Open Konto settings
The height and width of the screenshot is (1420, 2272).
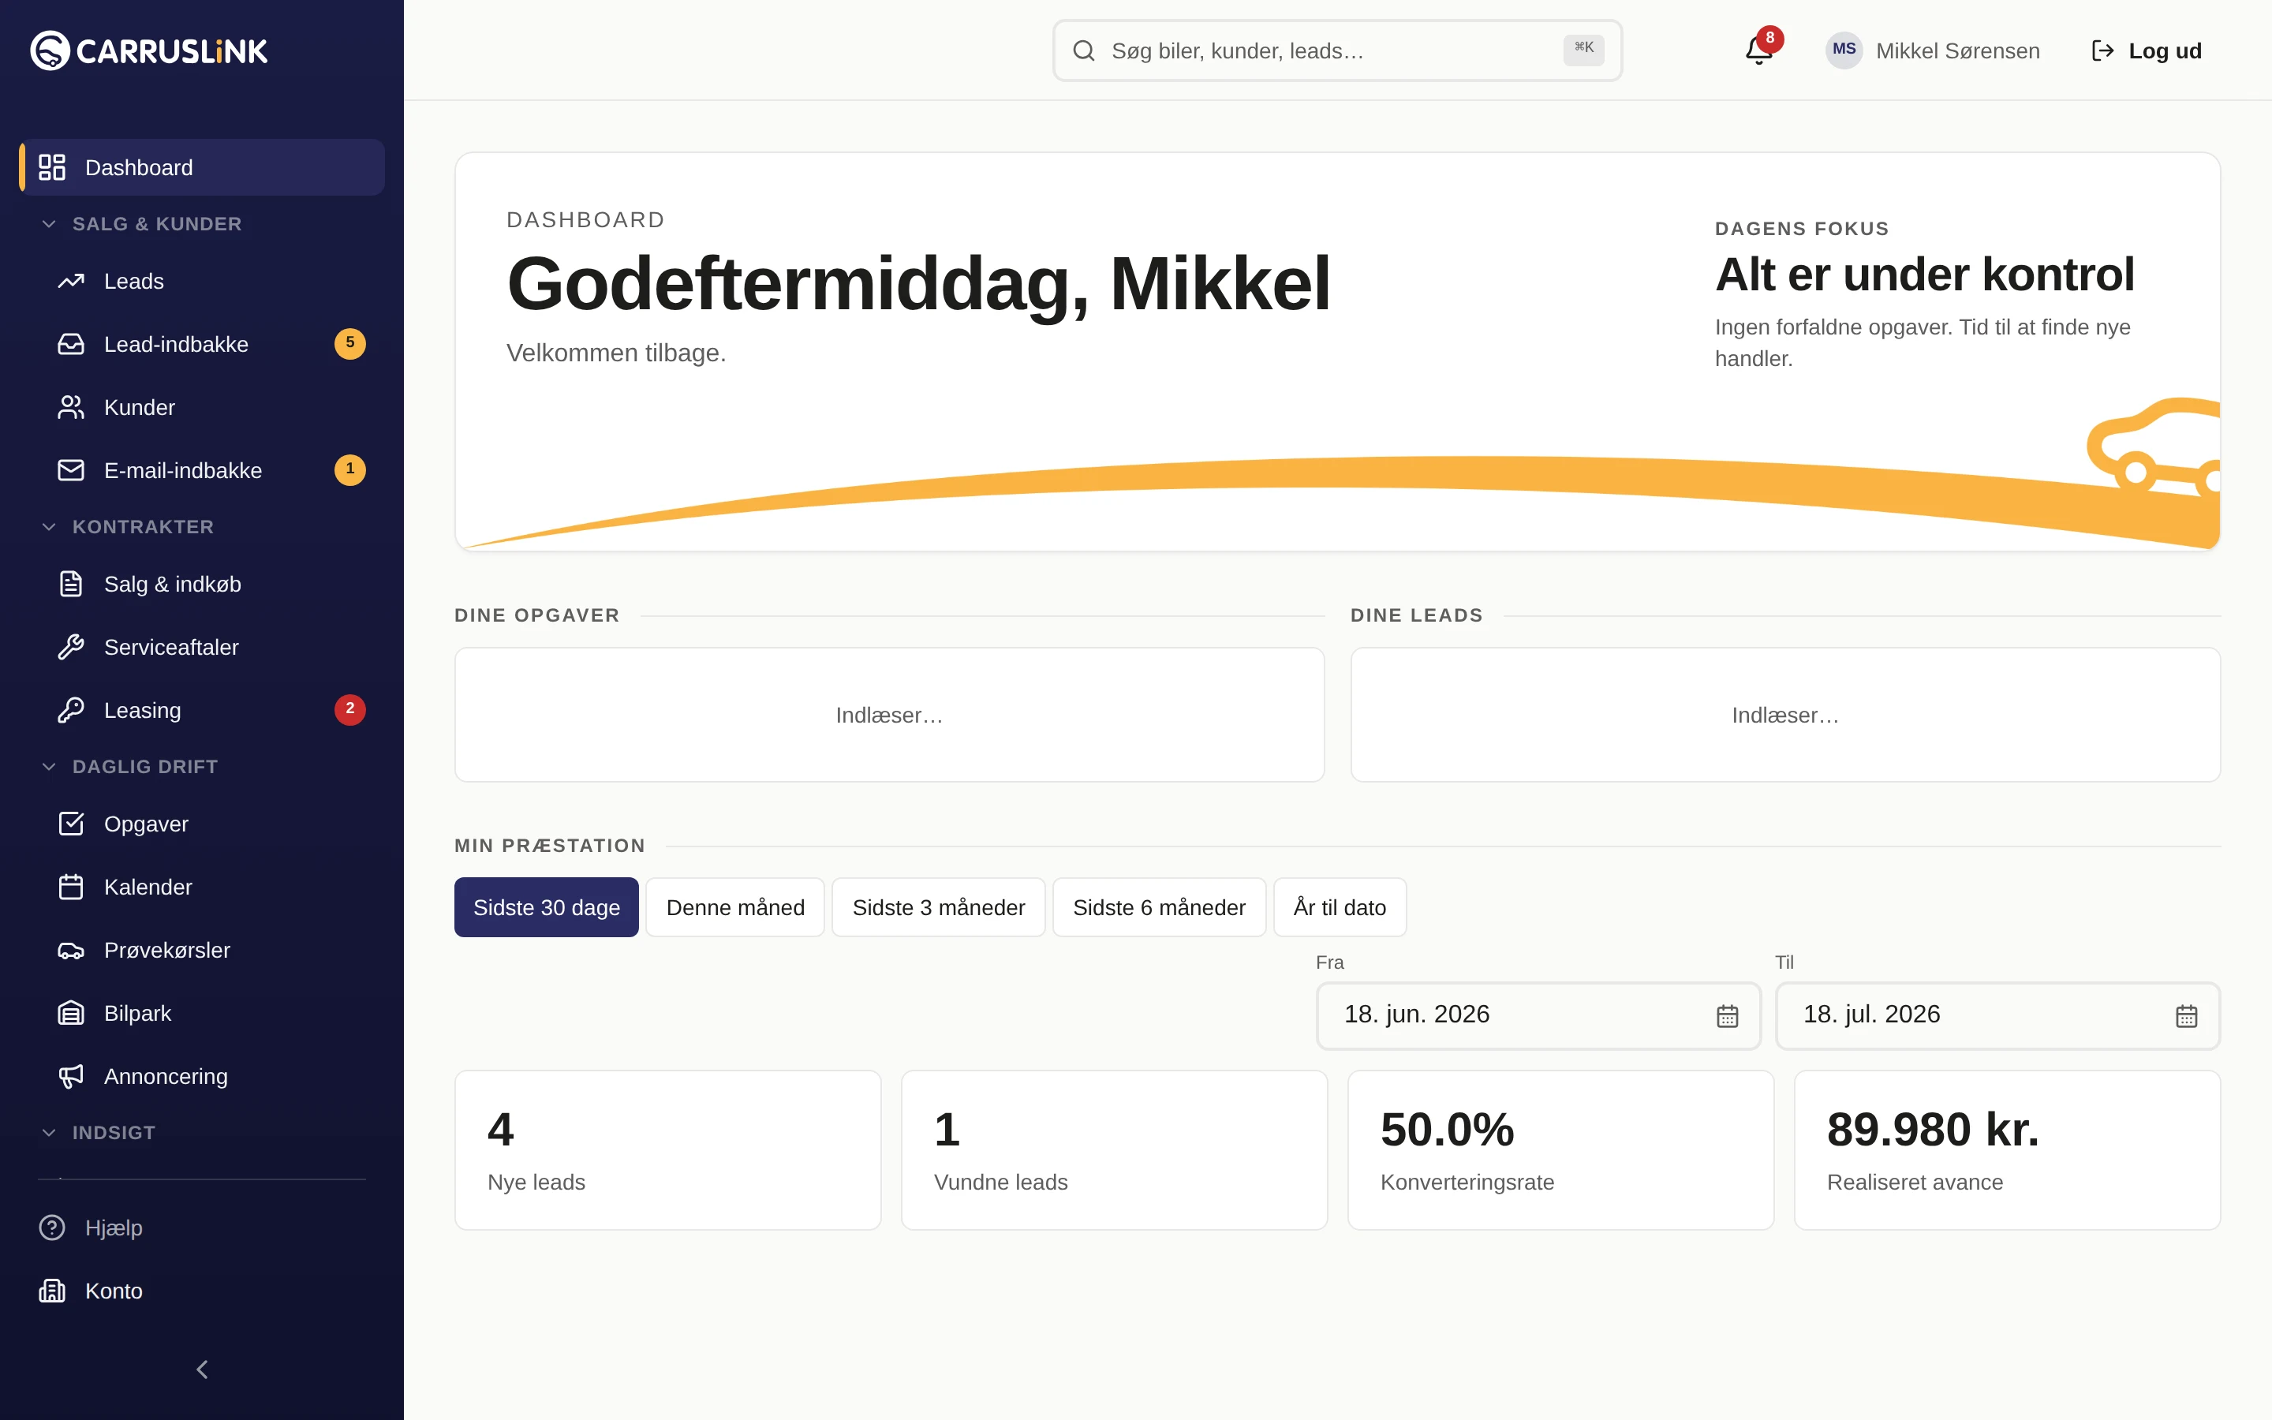pos(202,1290)
